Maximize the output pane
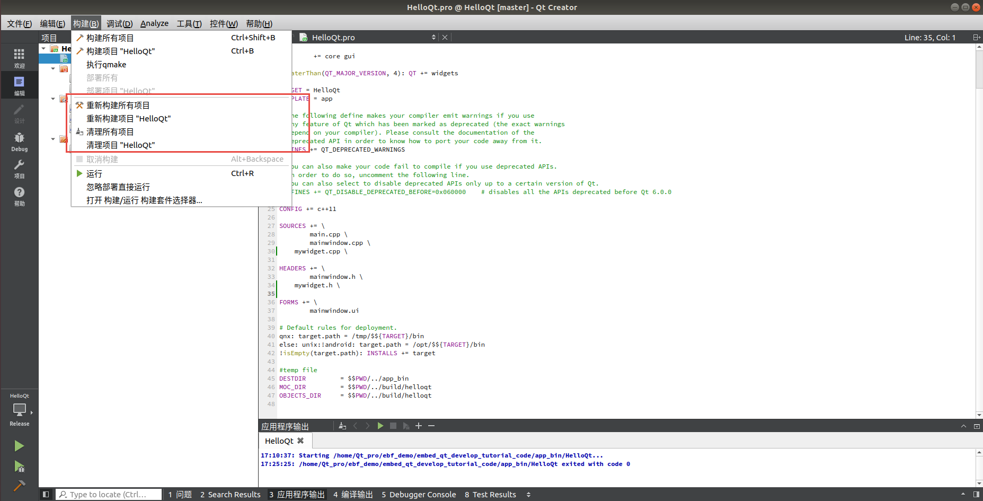Viewport: 983px width, 501px height. click(x=977, y=426)
